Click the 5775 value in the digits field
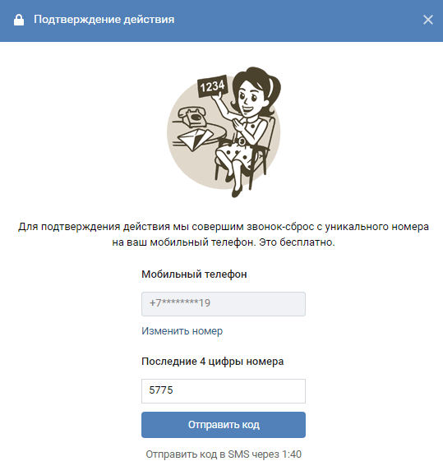The image size is (443, 475). click(160, 390)
